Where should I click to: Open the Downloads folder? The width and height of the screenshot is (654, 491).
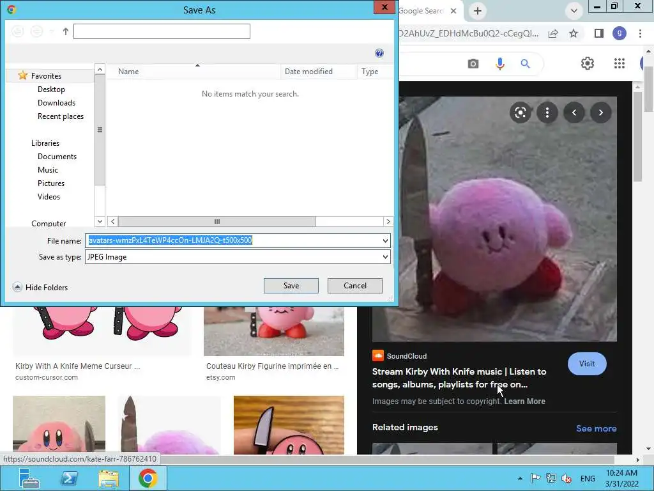click(x=56, y=103)
